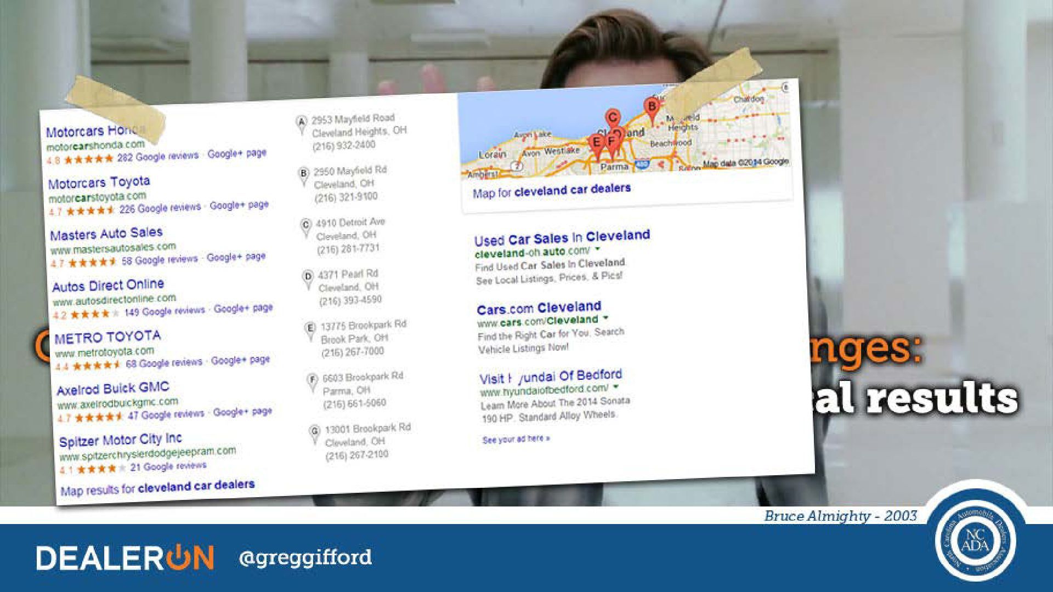Image resolution: width=1053 pixels, height=592 pixels.
Task: Click phone number (216) 281-7731
Action: (348, 249)
